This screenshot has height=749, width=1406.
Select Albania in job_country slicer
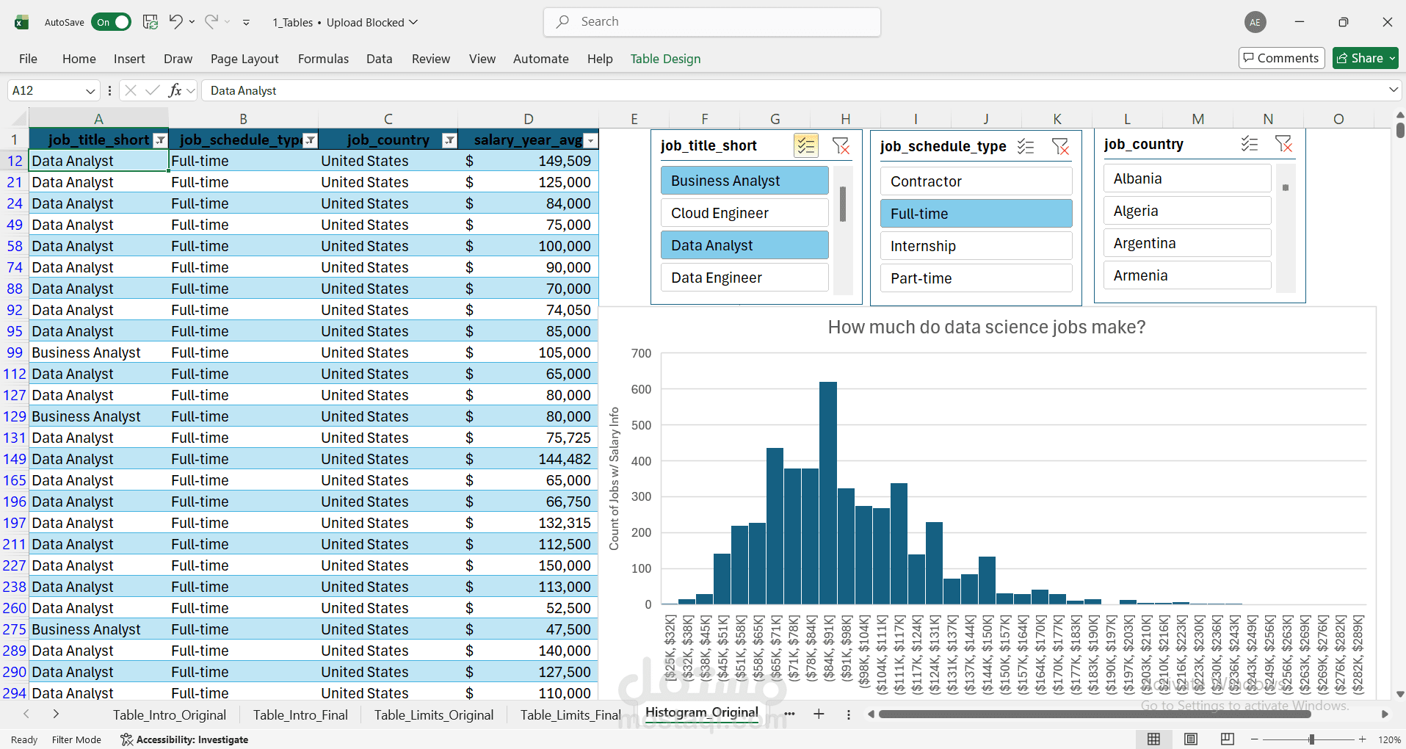click(x=1187, y=178)
